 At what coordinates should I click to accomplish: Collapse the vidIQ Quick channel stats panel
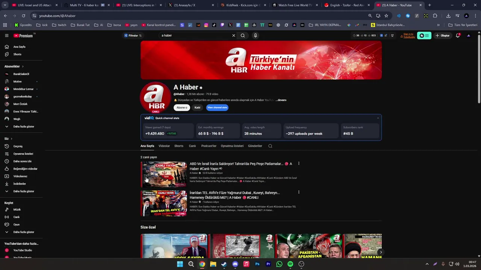(378, 118)
